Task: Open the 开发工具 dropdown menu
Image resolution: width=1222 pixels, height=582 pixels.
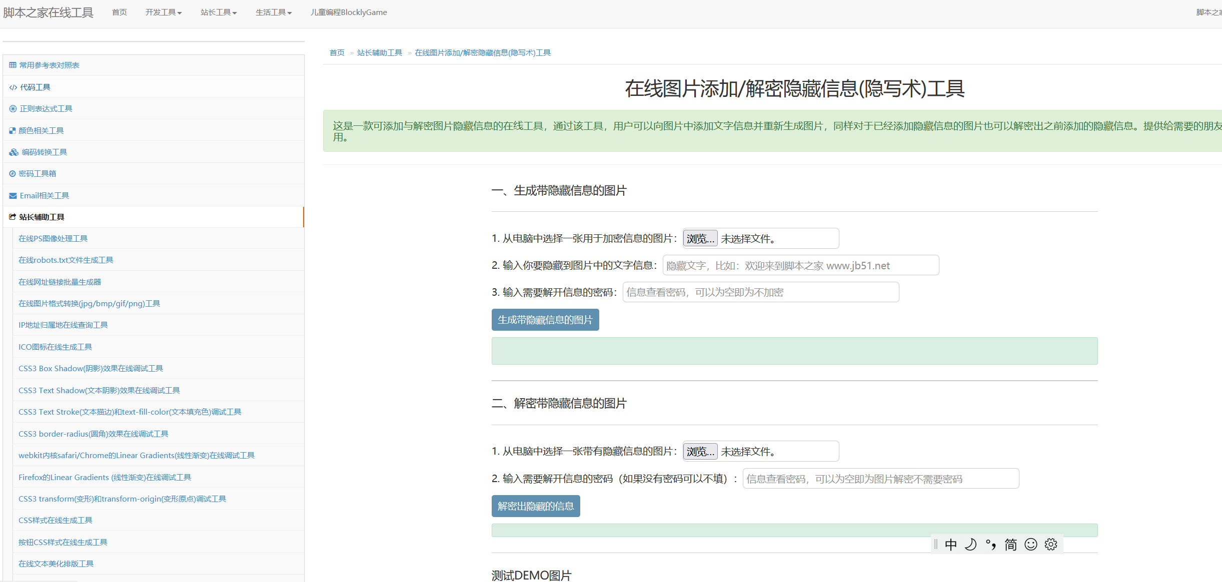Action: pyautogui.click(x=164, y=12)
